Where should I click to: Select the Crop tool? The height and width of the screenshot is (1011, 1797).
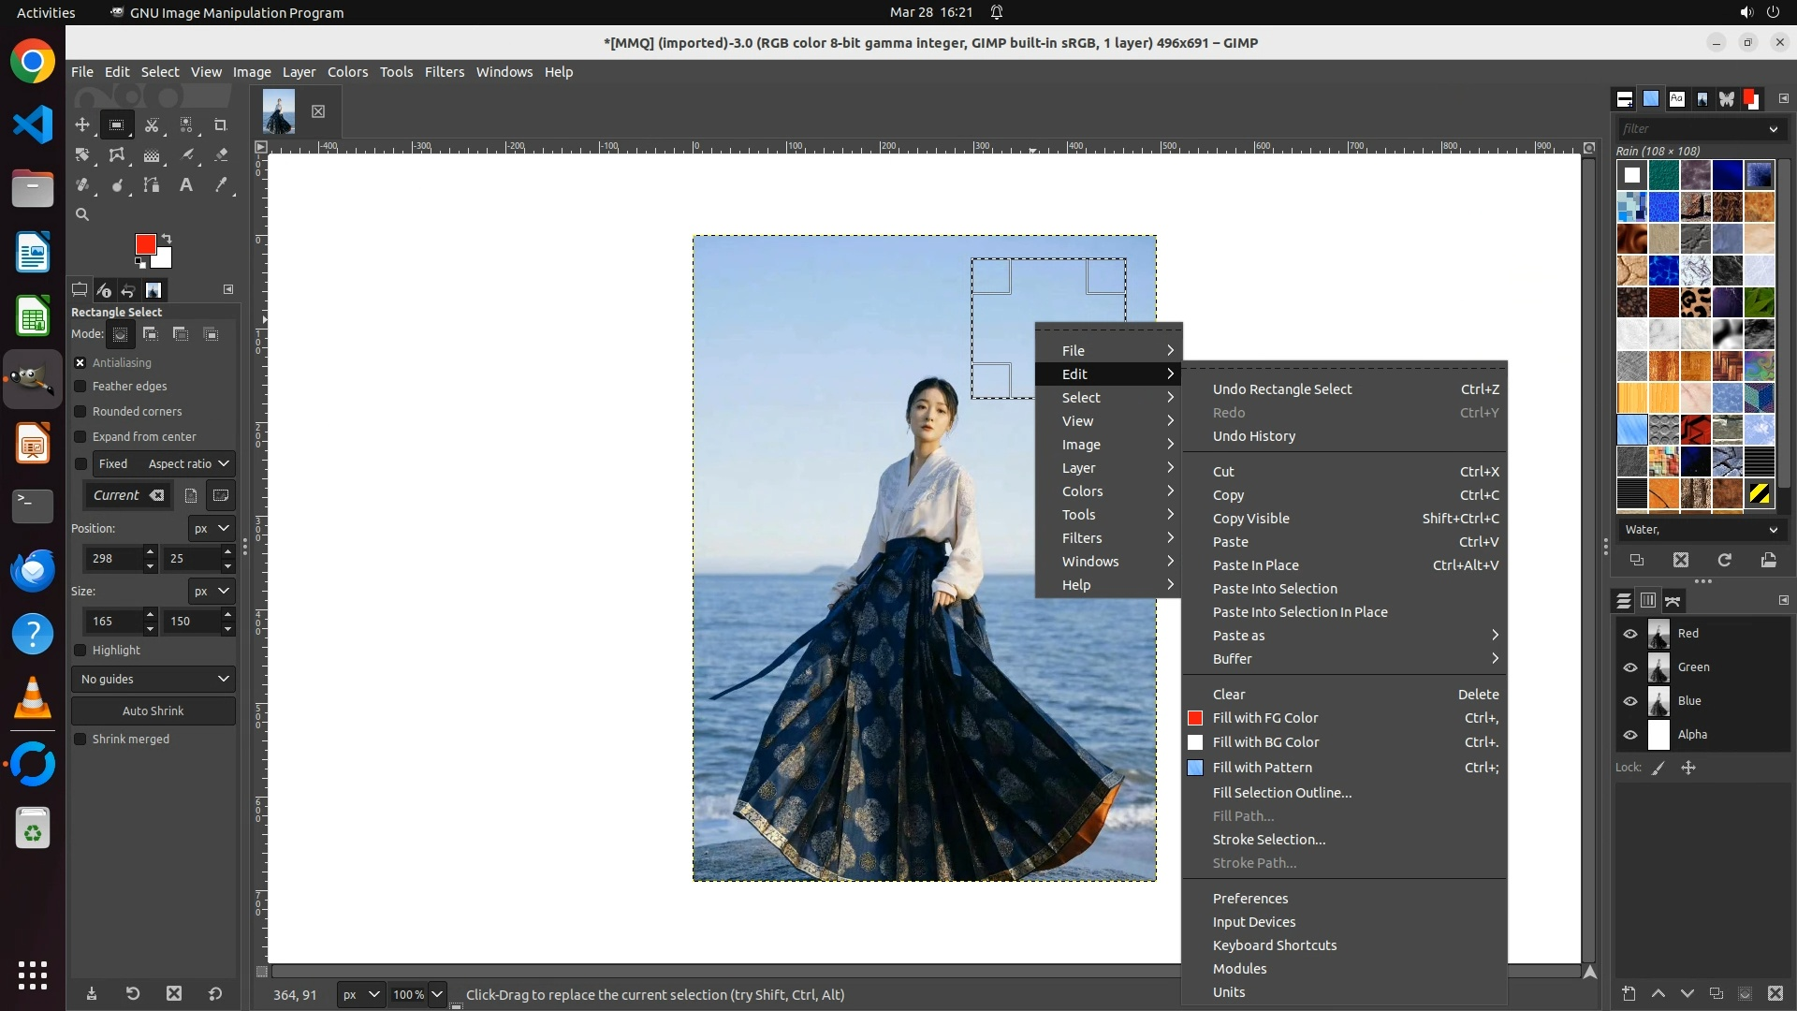[x=221, y=125]
